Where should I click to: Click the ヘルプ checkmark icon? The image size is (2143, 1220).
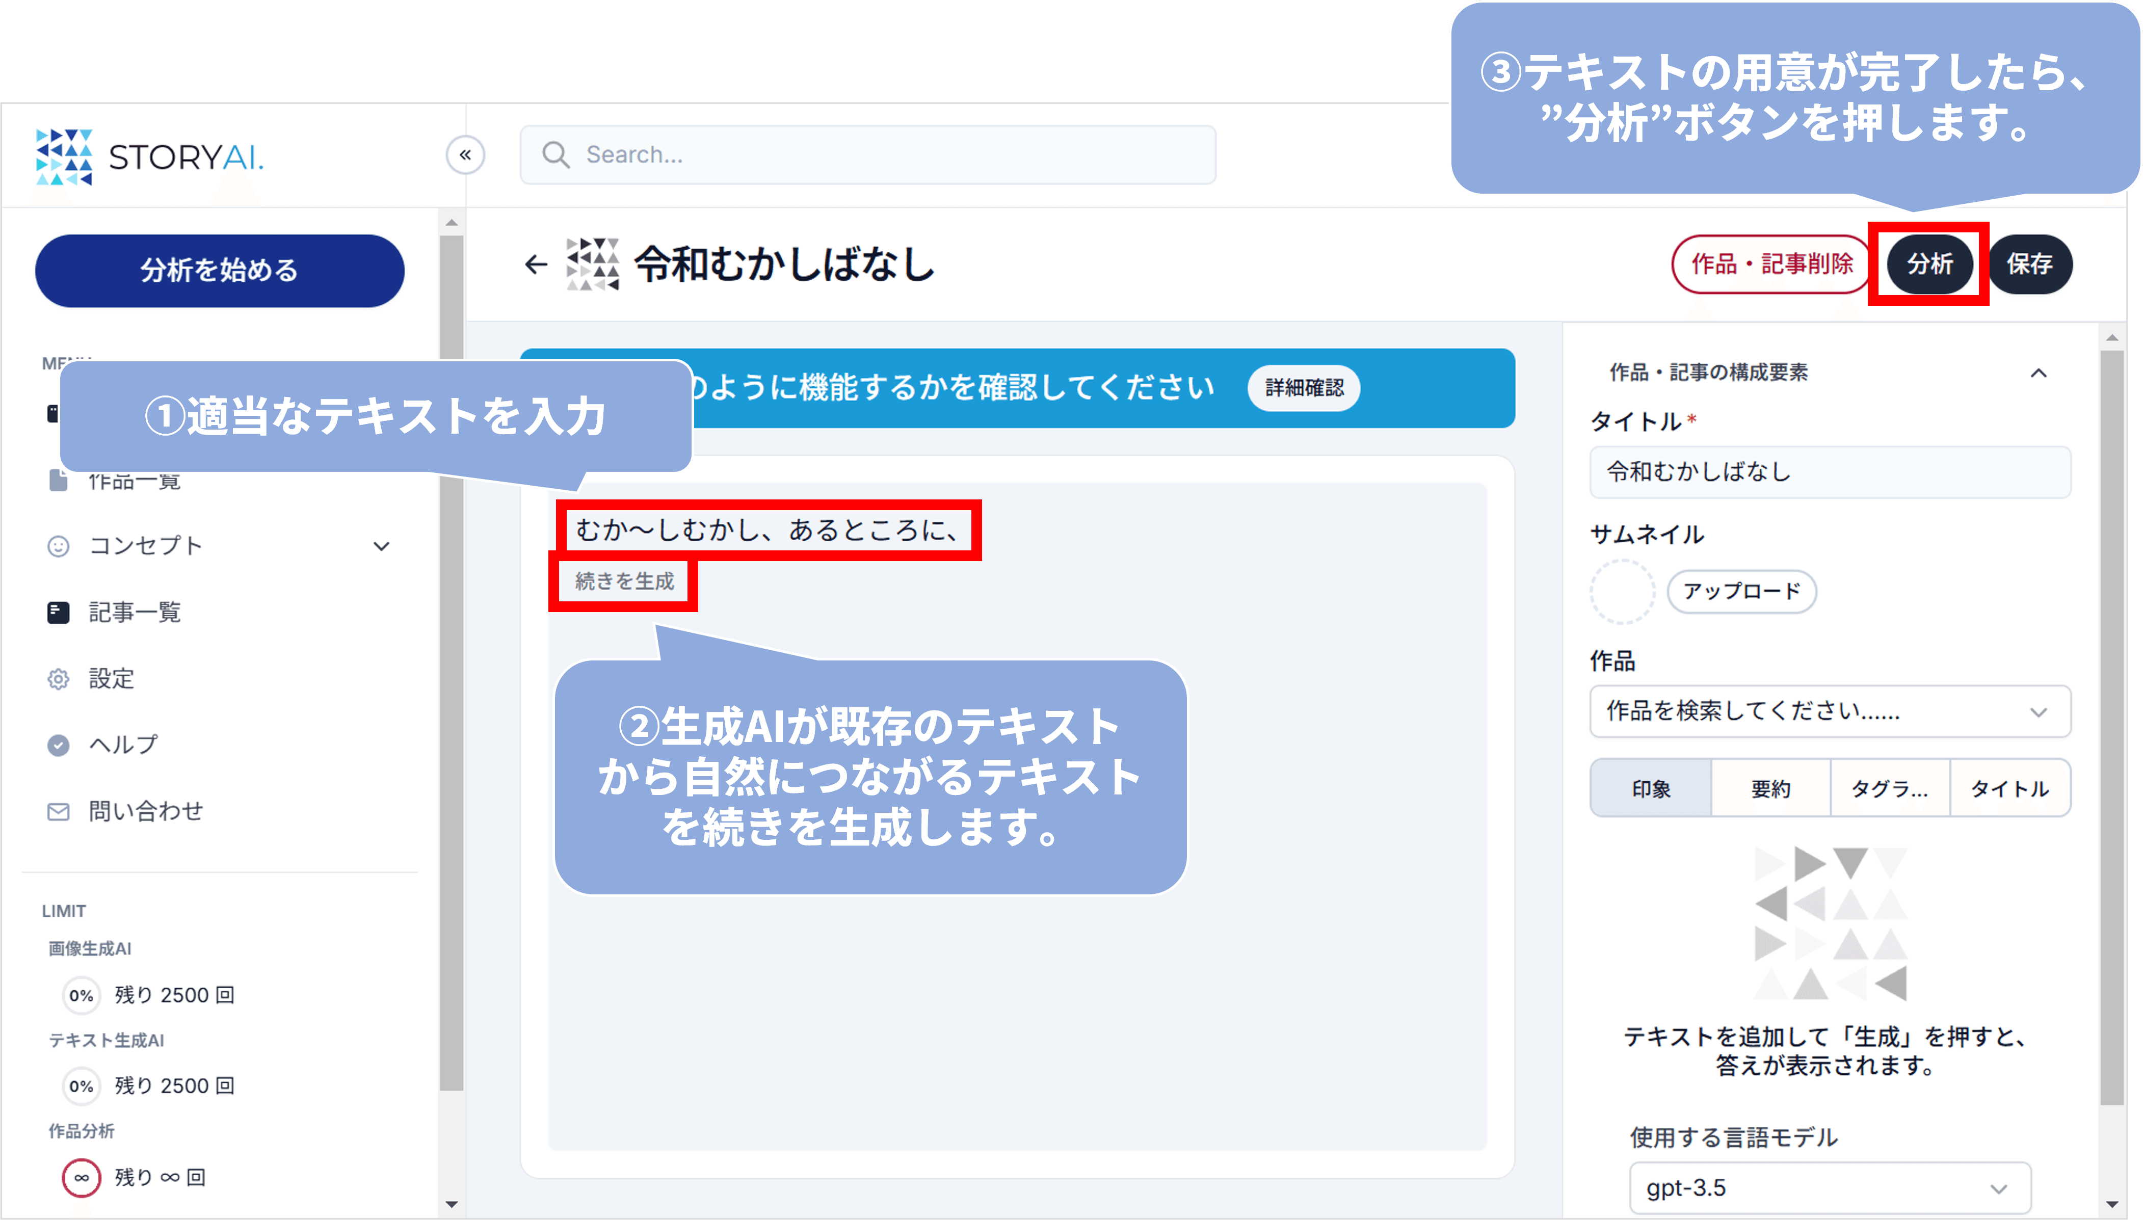[x=58, y=745]
